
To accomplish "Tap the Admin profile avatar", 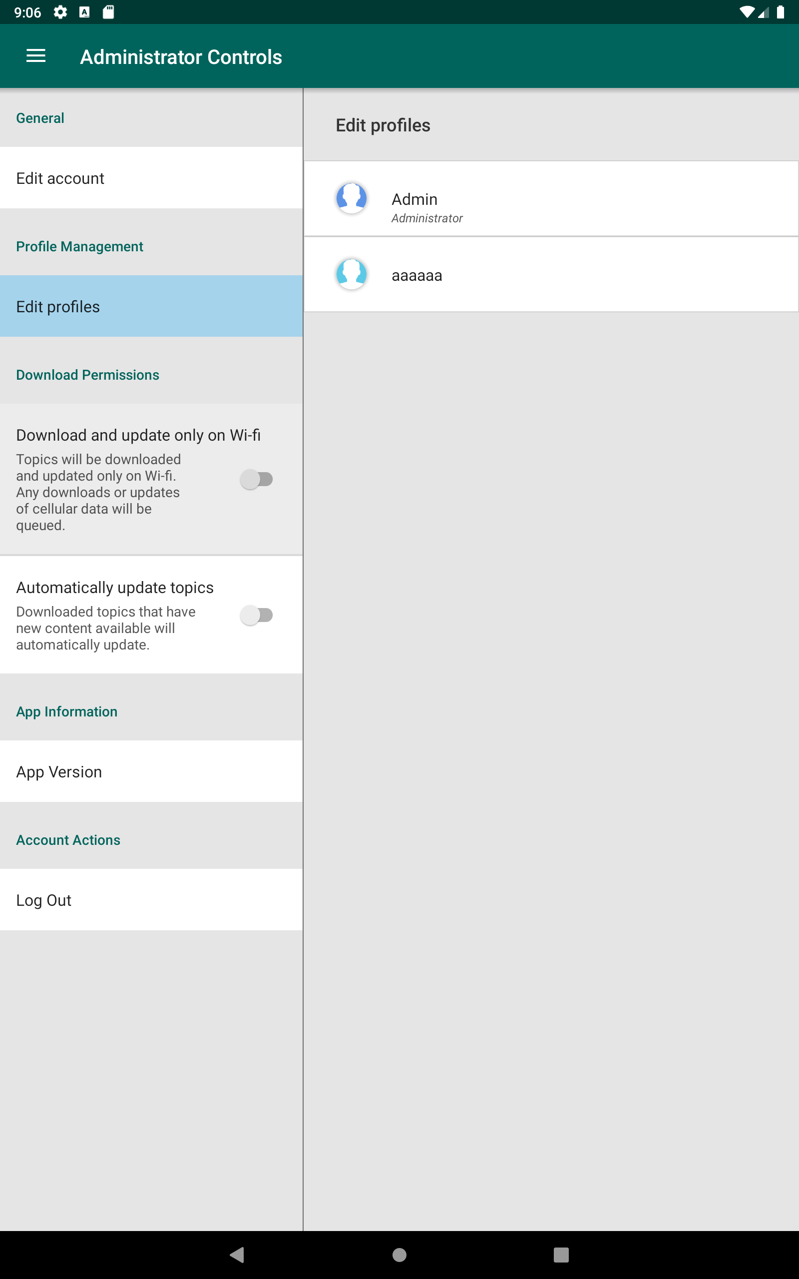I will pos(352,198).
